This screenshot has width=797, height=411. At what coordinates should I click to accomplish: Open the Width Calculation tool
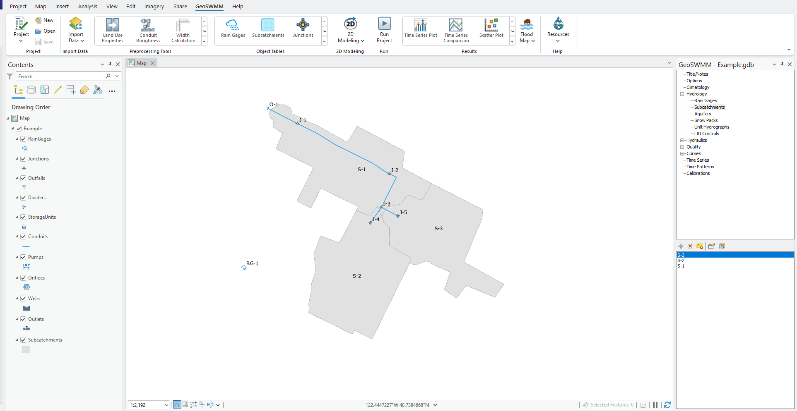point(183,30)
